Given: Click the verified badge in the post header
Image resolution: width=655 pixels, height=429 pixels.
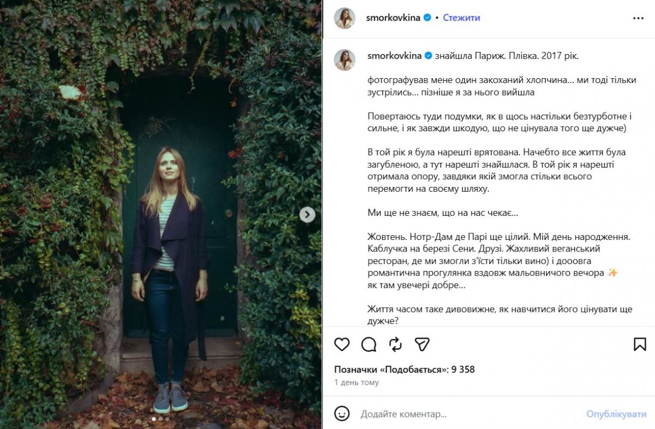Looking at the screenshot, I should coord(427,17).
